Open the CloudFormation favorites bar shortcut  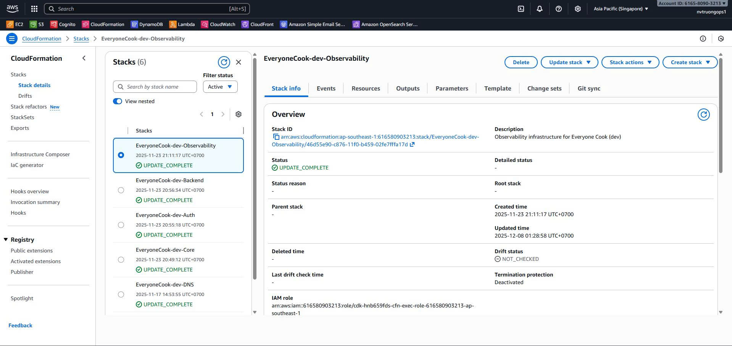click(x=103, y=24)
